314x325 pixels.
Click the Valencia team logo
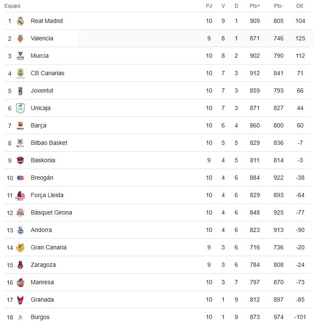coord(20,39)
